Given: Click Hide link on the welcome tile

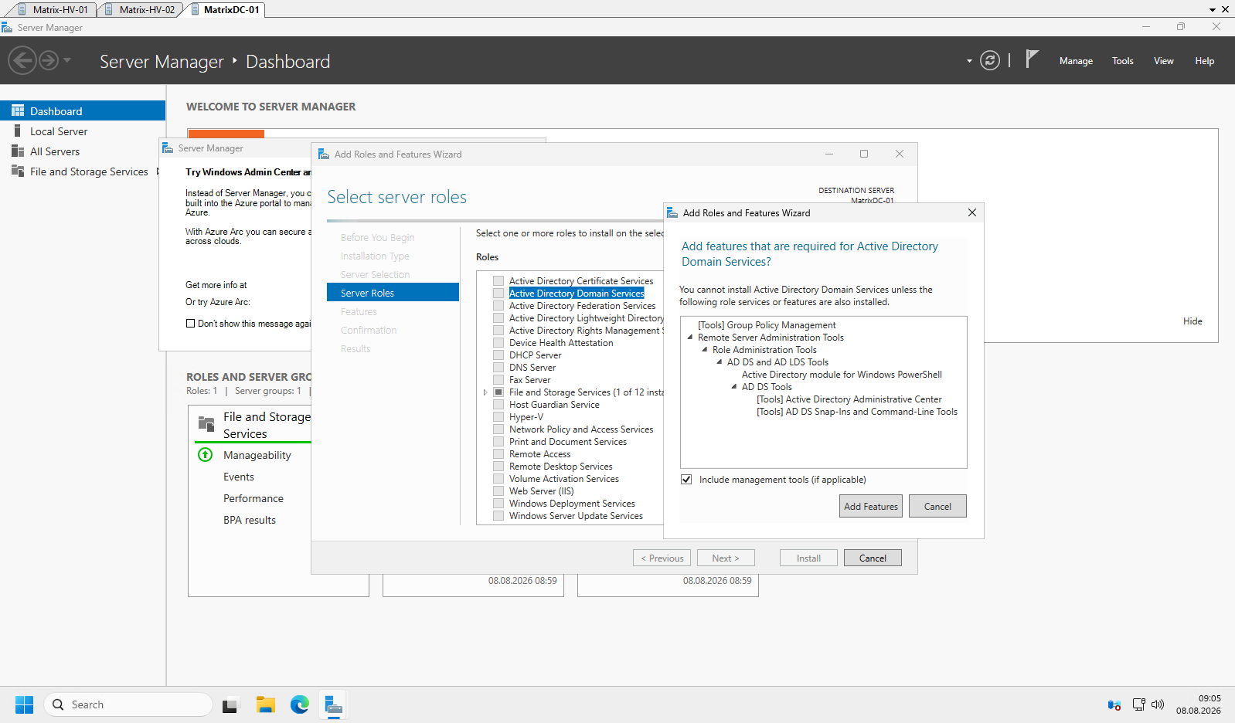Looking at the screenshot, I should (x=1192, y=321).
